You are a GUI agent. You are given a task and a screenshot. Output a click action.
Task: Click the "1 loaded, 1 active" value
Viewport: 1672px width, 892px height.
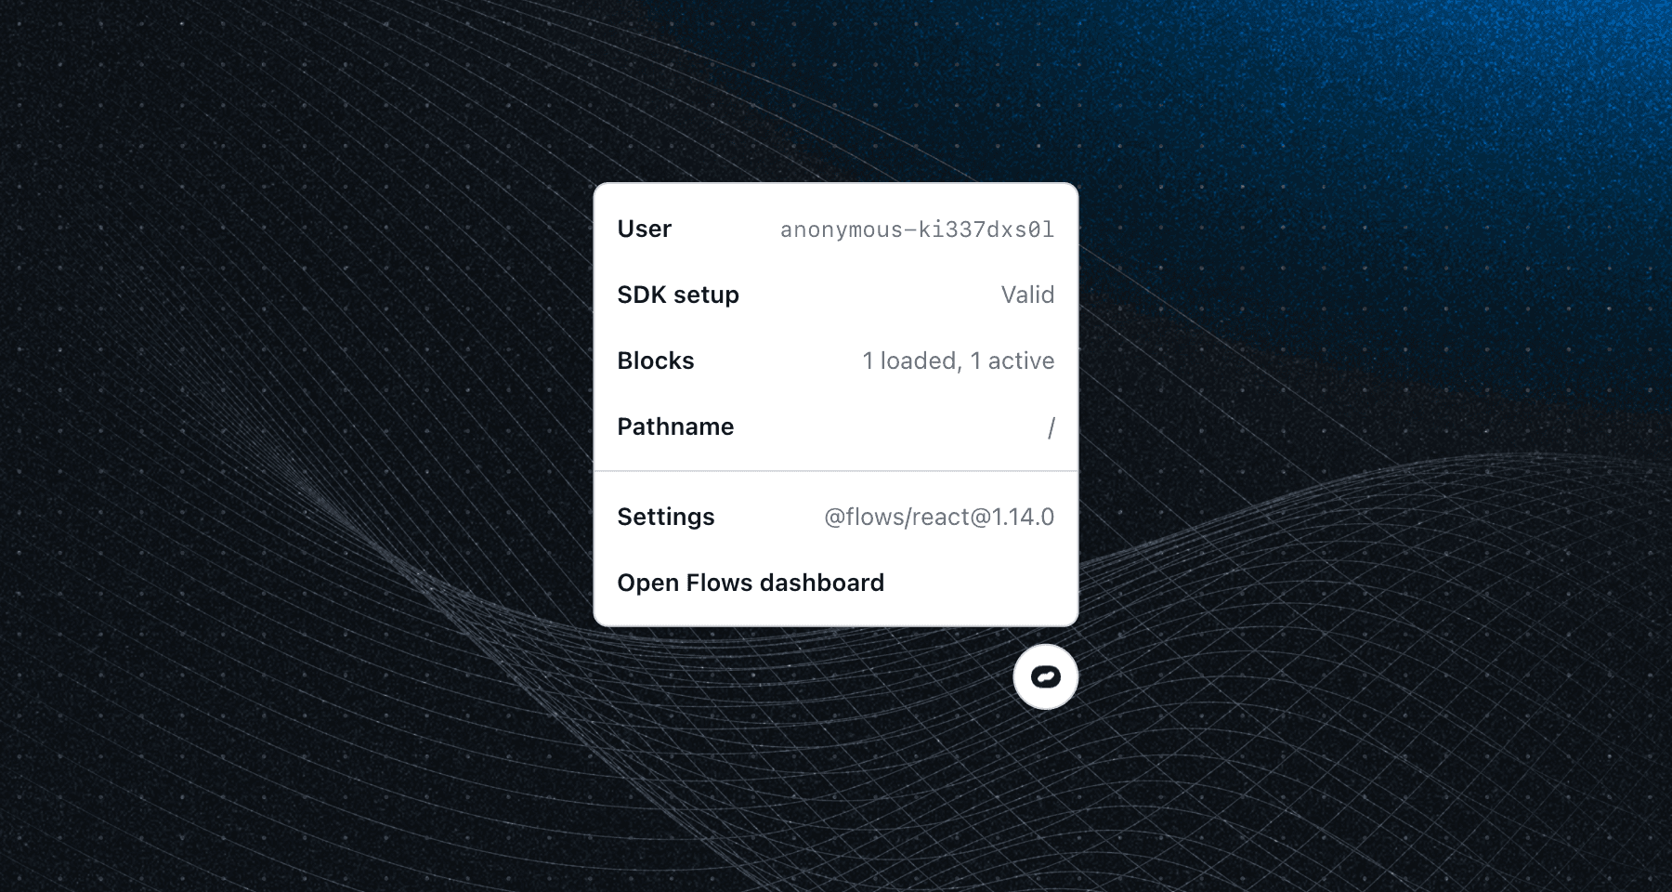click(x=958, y=361)
